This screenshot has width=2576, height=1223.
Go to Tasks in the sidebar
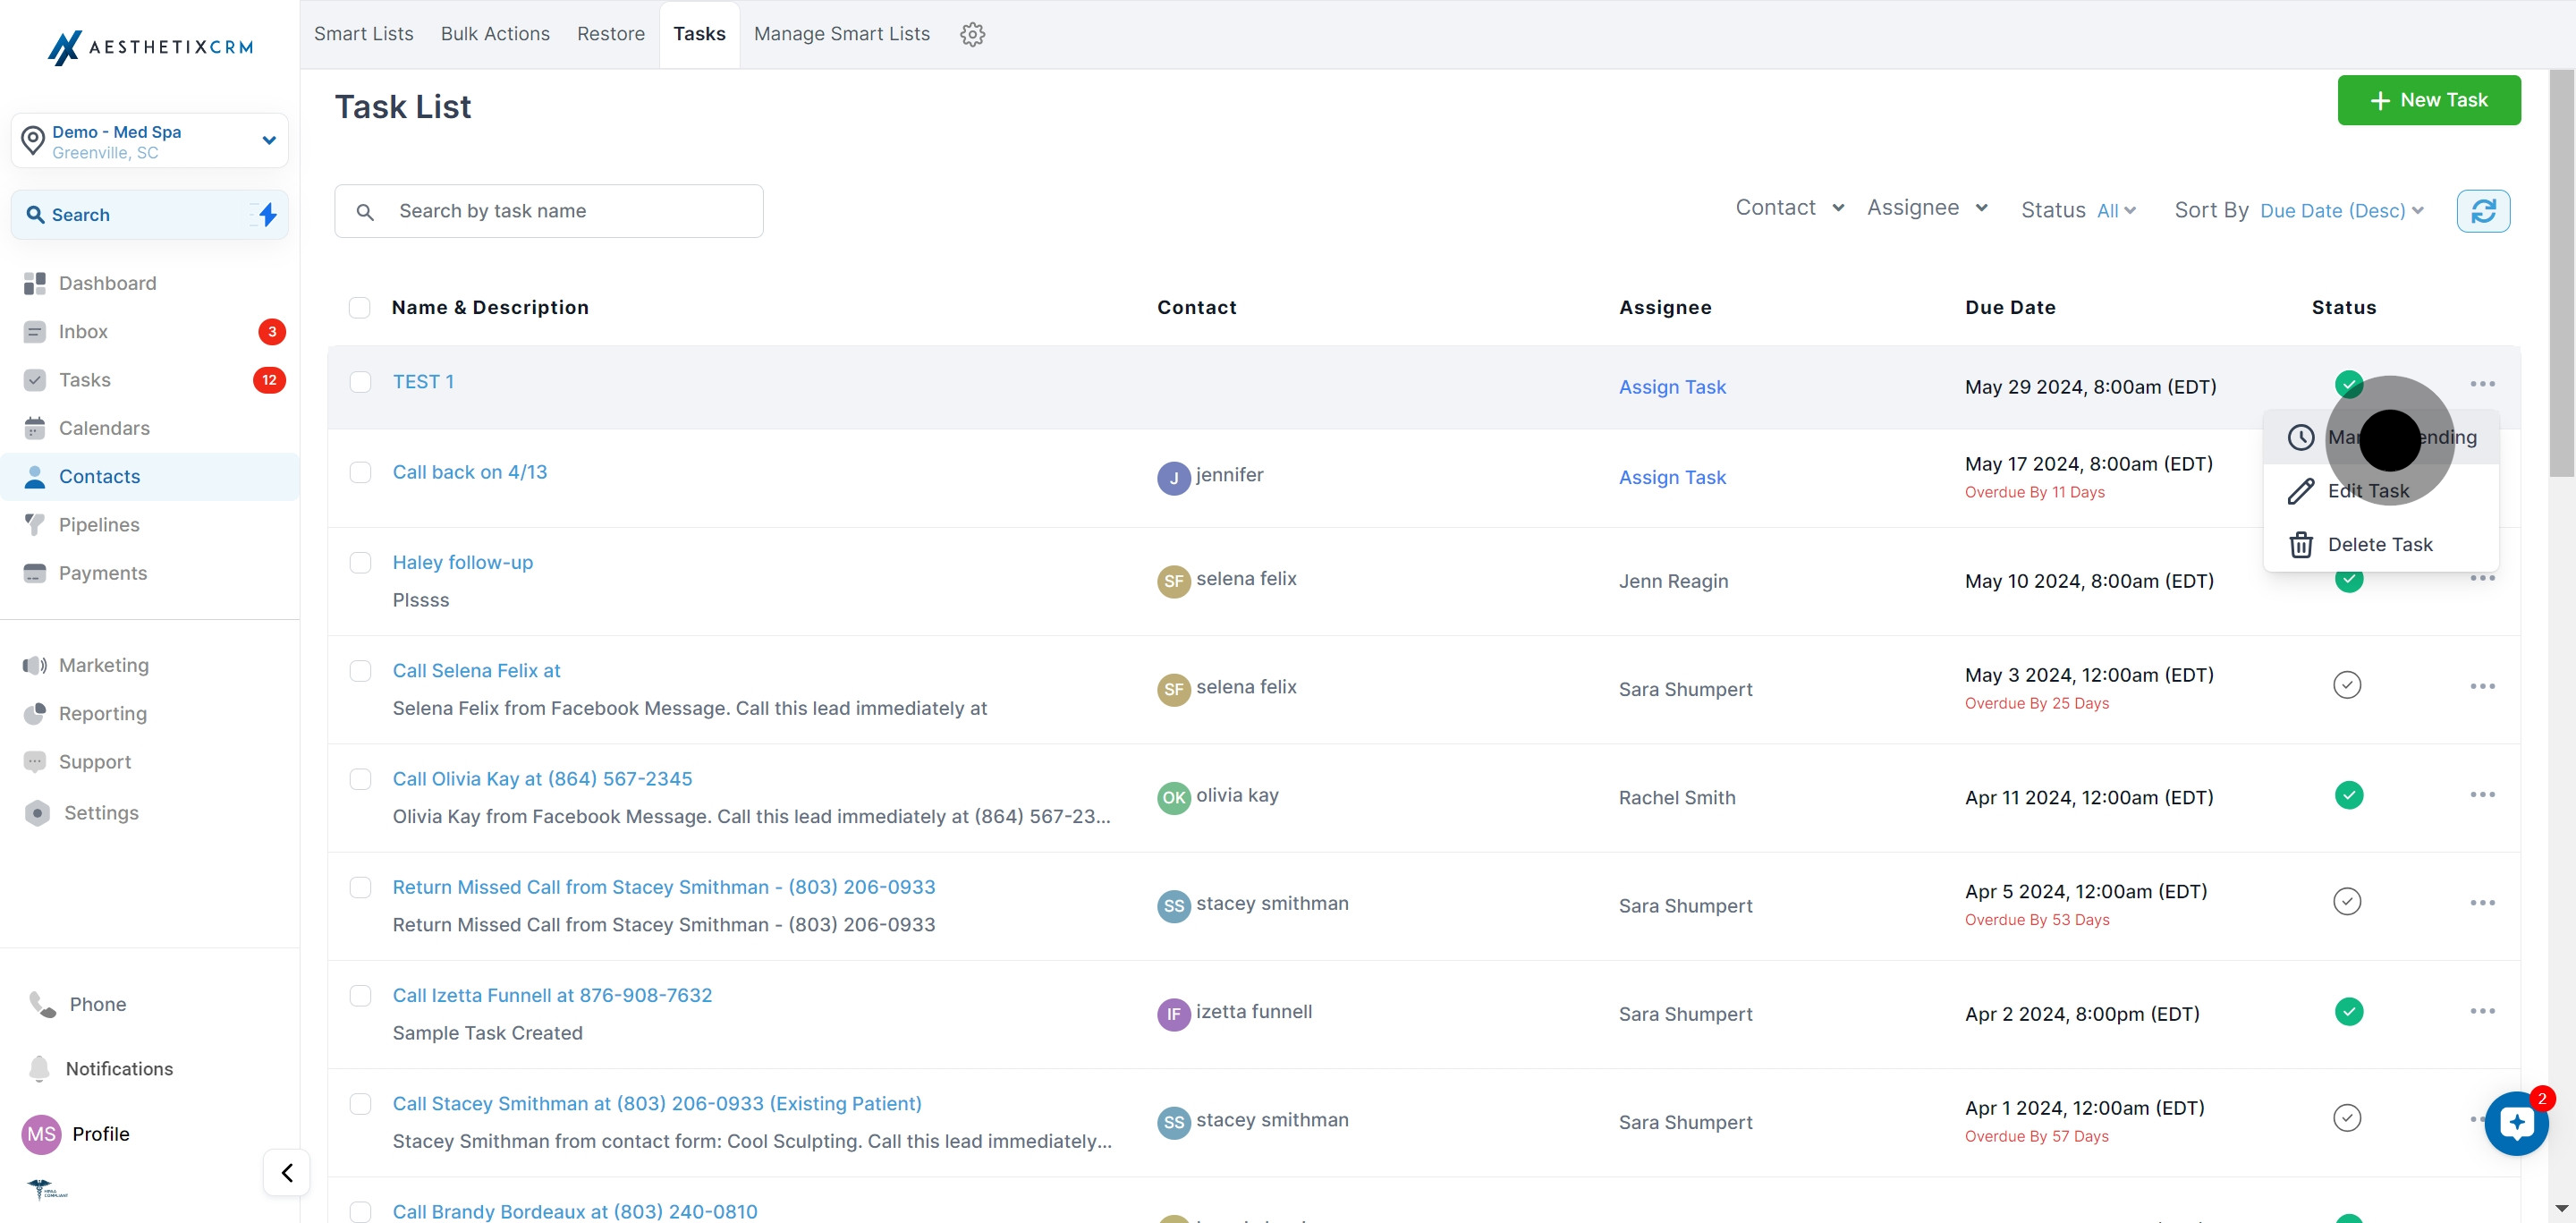85,380
